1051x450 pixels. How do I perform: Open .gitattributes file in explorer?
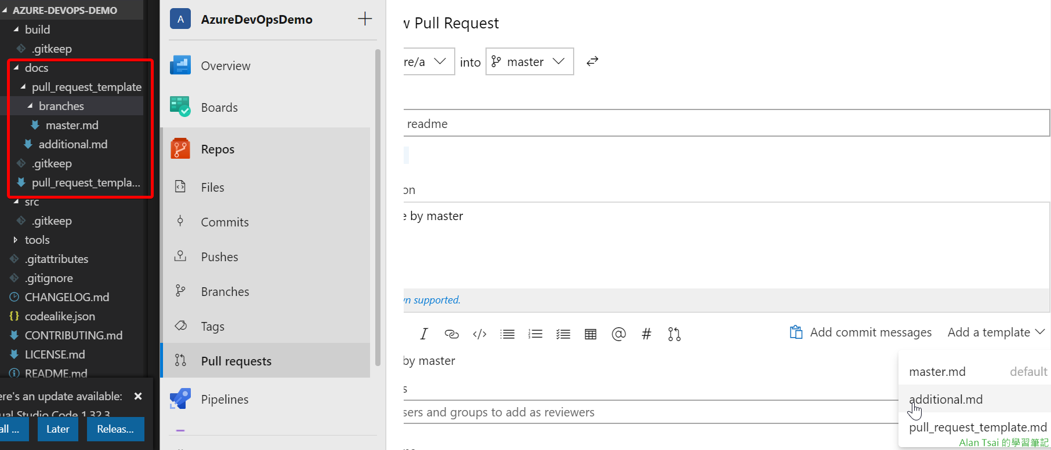pos(56,258)
